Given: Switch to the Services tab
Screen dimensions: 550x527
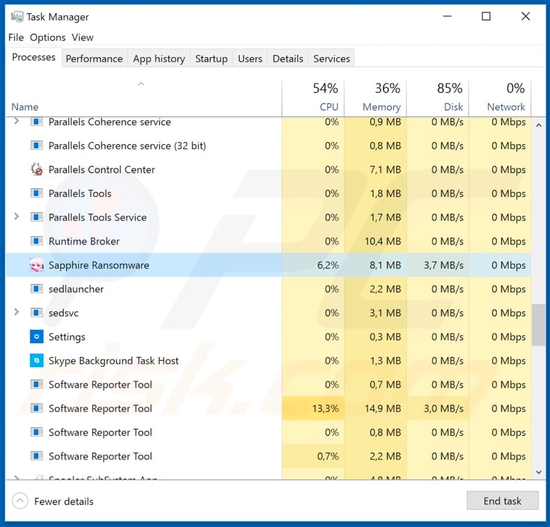Looking at the screenshot, I should (x=331, y=58).
